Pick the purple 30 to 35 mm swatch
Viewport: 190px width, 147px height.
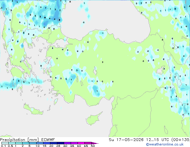[x=67, y=143]
